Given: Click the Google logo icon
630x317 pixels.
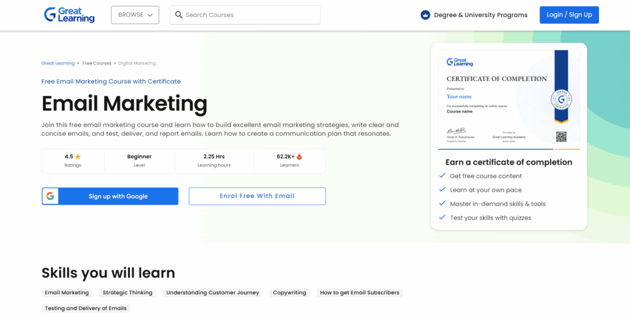Looking at the screenshot, I should pyautogui.click(x=50, y=196).
